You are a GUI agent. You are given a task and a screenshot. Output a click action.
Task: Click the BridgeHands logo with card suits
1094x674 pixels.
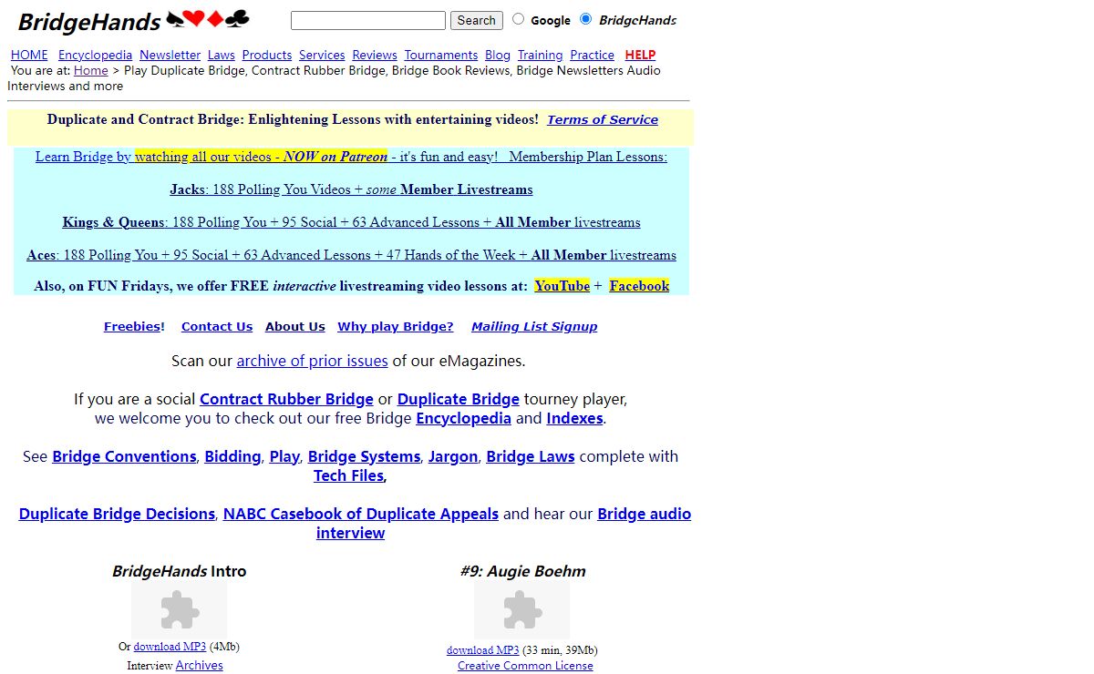pyautogui.click(x=134, y=20)
